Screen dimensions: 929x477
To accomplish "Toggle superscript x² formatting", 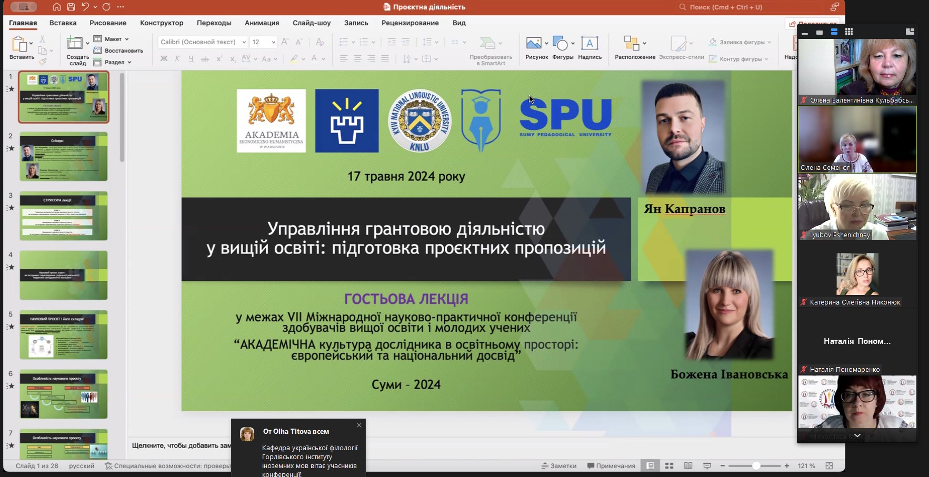I will 219,59.
